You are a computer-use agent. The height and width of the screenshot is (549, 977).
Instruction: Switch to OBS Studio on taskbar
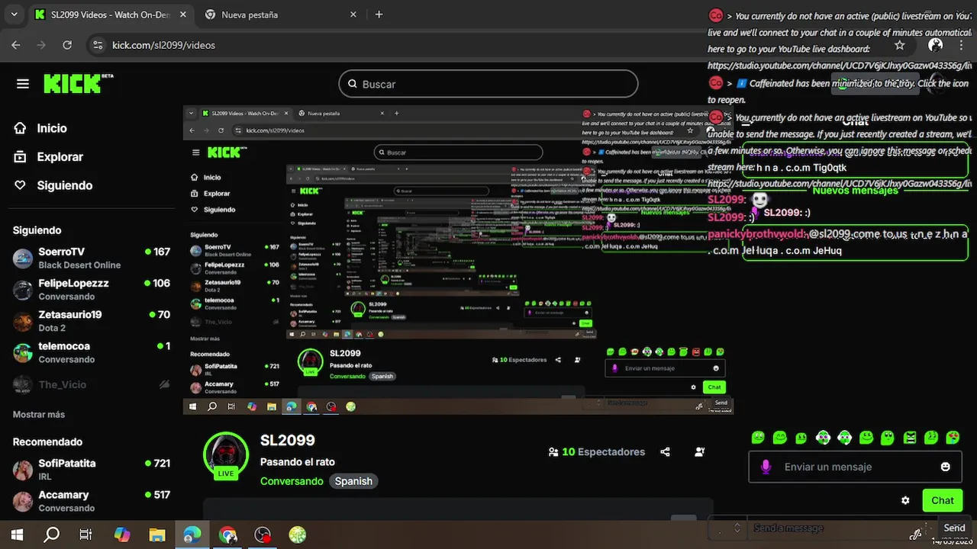[x=263, y=535]
